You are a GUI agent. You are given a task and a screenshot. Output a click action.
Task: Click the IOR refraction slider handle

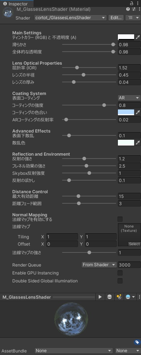[x=77, y=68]
